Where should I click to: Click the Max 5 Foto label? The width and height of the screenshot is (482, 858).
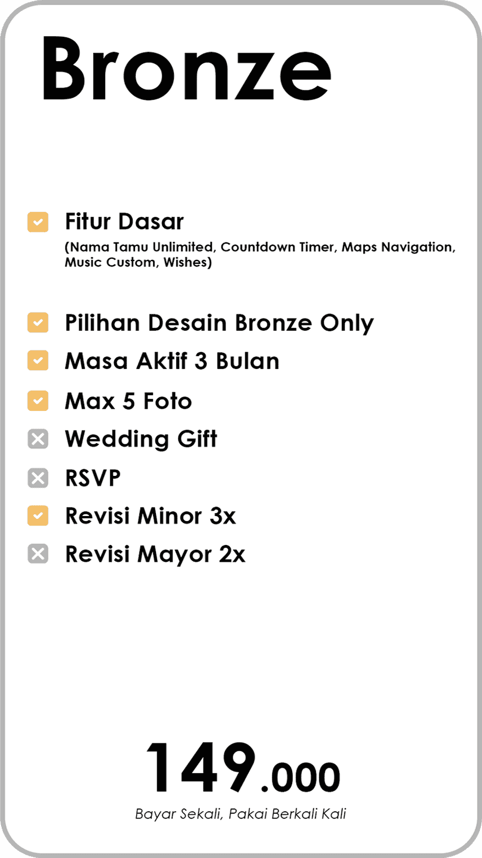click(x=128, y=401)
